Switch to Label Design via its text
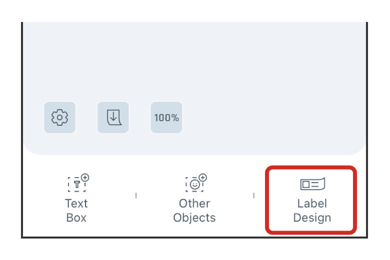This screenshot has height=260, width=390. tap(312, 211)
